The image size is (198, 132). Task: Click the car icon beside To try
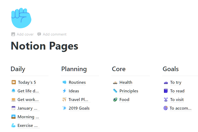click(166, 83)
